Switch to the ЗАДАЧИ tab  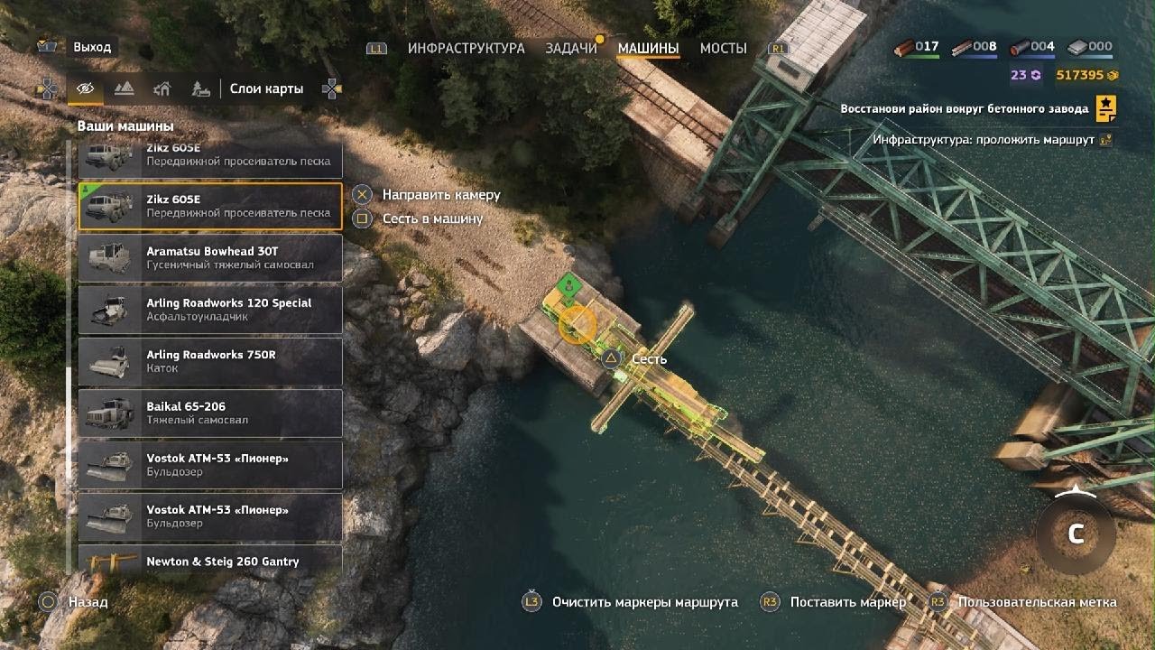(x=571, y=48)
